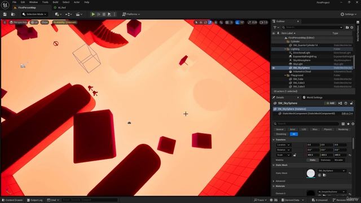Toggle surface snapping icon in viewport
The image size is (361, 203).
pos(221,23)
